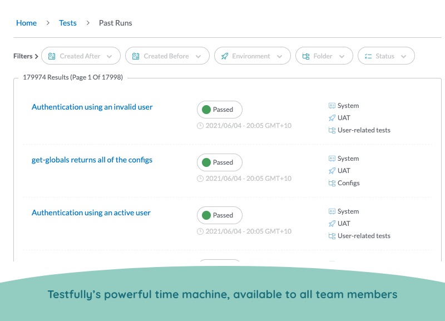Click System label on get-globals row
This screenshot has height=321, width=445.
348,159
